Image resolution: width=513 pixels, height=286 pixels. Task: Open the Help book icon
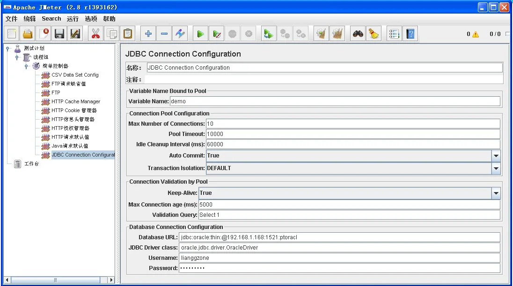(410, 34)
